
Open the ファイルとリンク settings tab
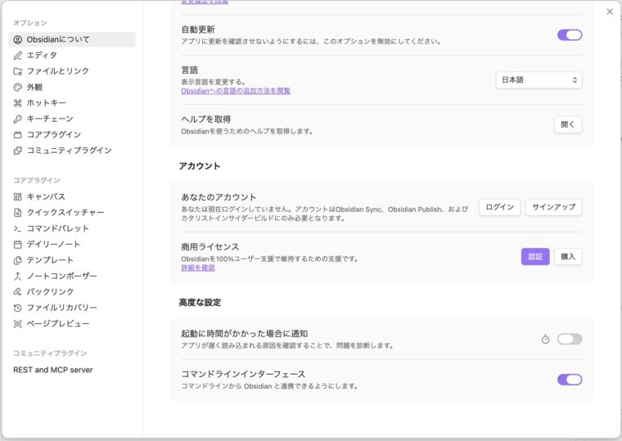[x=72, y=71]
